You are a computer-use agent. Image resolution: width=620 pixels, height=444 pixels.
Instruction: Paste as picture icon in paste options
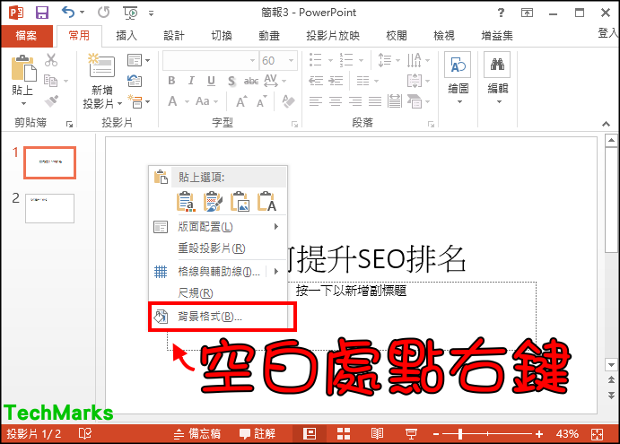240,201
